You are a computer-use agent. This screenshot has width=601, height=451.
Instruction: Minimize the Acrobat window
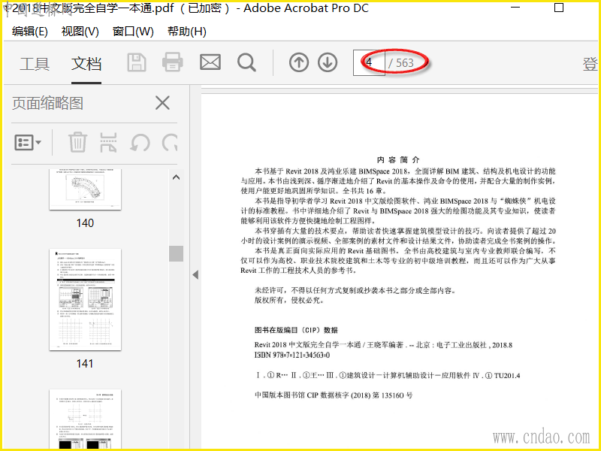pos(515,8)
